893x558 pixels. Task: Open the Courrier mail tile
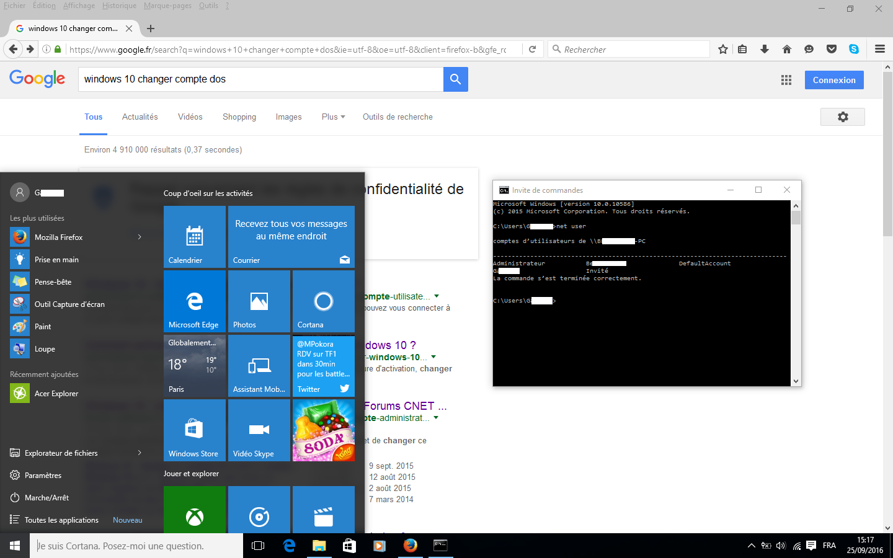point(291,237)
